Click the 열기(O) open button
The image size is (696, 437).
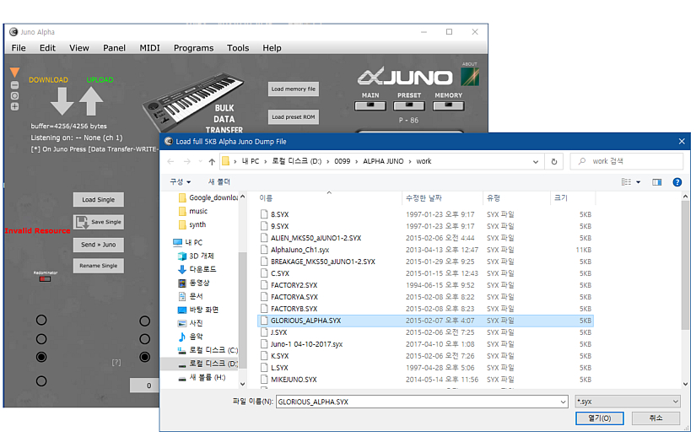[599, 418]
